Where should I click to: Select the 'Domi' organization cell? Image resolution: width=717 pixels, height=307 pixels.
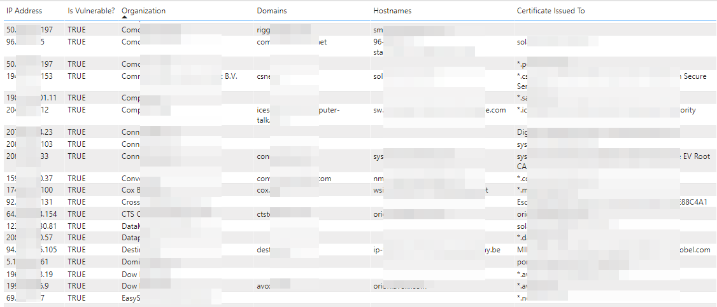coord(131,262)
